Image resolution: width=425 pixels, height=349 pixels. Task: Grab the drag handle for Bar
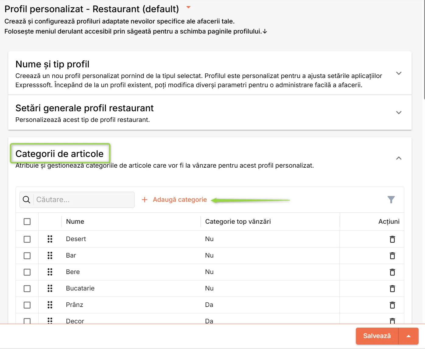coord(50,255)
